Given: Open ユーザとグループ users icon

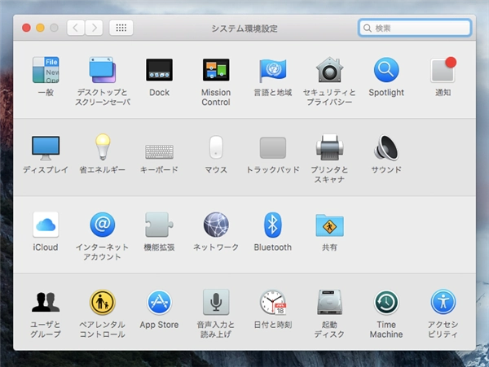Looking at the screenshot, I should pyautogui.click(x=46, y=302).
